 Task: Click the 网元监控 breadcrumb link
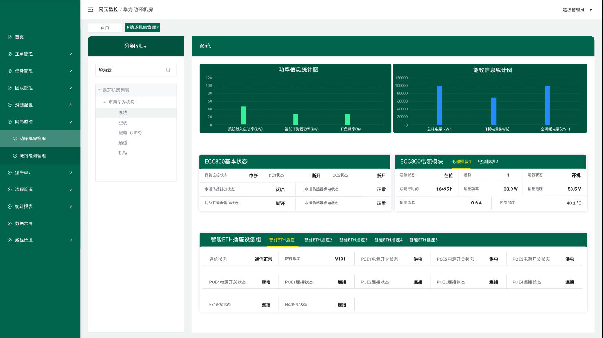(x=108, y=10)
